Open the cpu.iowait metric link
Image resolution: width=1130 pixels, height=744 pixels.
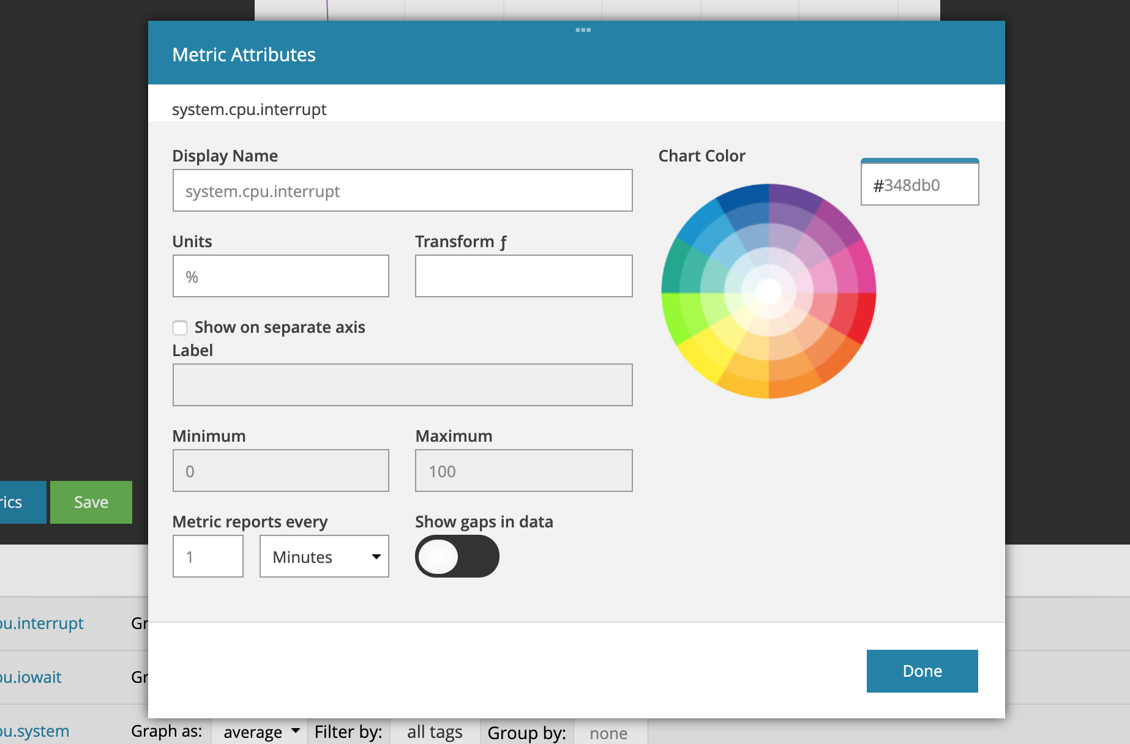tap(31, 677)
